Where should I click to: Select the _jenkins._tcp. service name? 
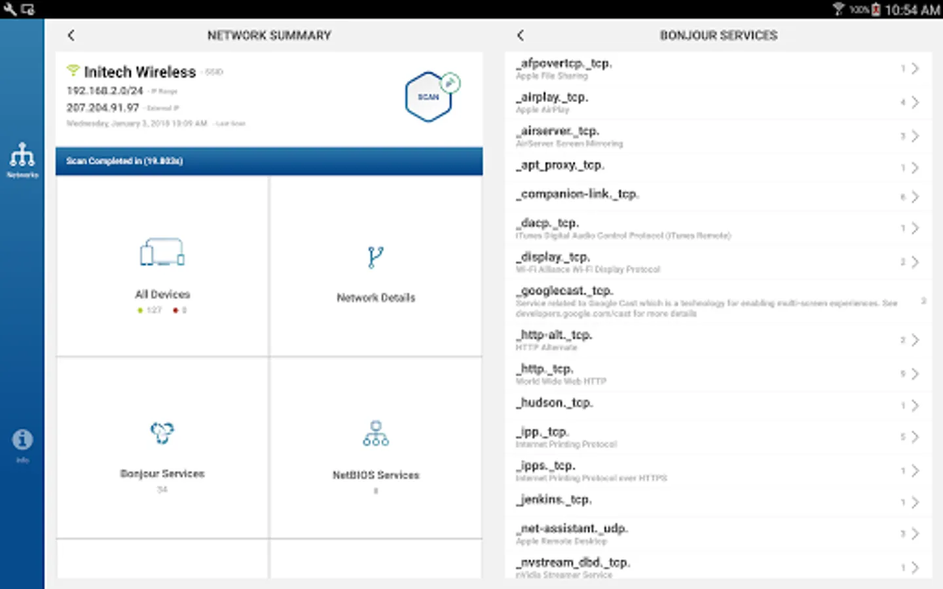[x=554, y=500]
